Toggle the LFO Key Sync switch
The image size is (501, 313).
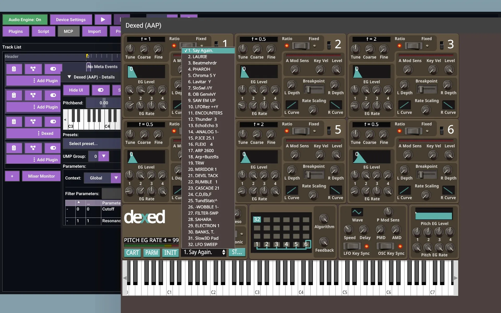[x=352, y=246]
